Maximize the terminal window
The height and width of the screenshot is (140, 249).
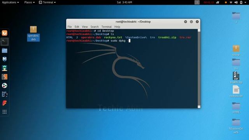(x=191, y=22)
